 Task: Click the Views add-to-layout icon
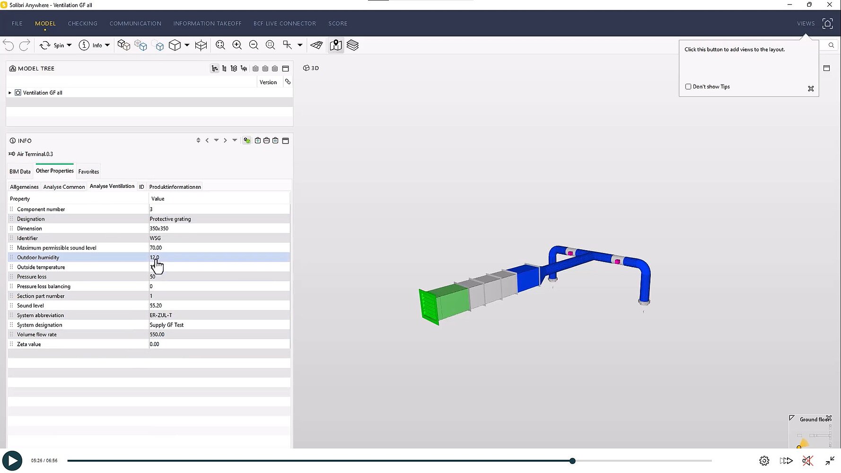(x=827, y=24)
